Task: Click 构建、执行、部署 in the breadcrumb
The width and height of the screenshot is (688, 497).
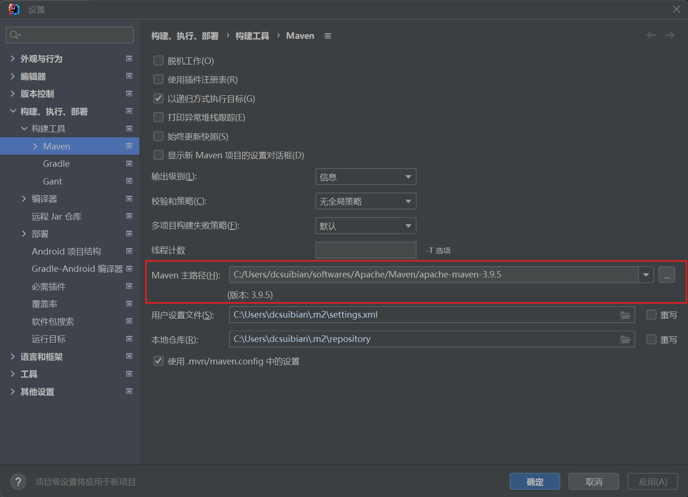Action: coord(185,36)
